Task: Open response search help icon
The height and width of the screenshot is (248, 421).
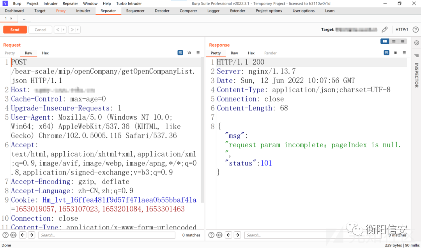Action: [211, 235]
